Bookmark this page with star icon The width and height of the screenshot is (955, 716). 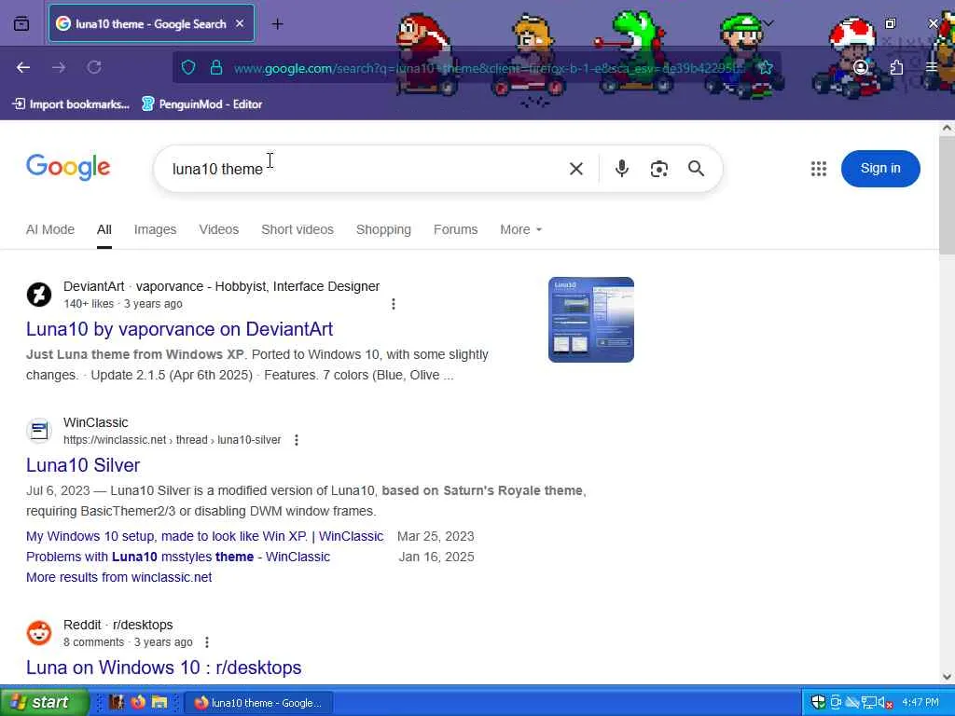click(766, 67)
